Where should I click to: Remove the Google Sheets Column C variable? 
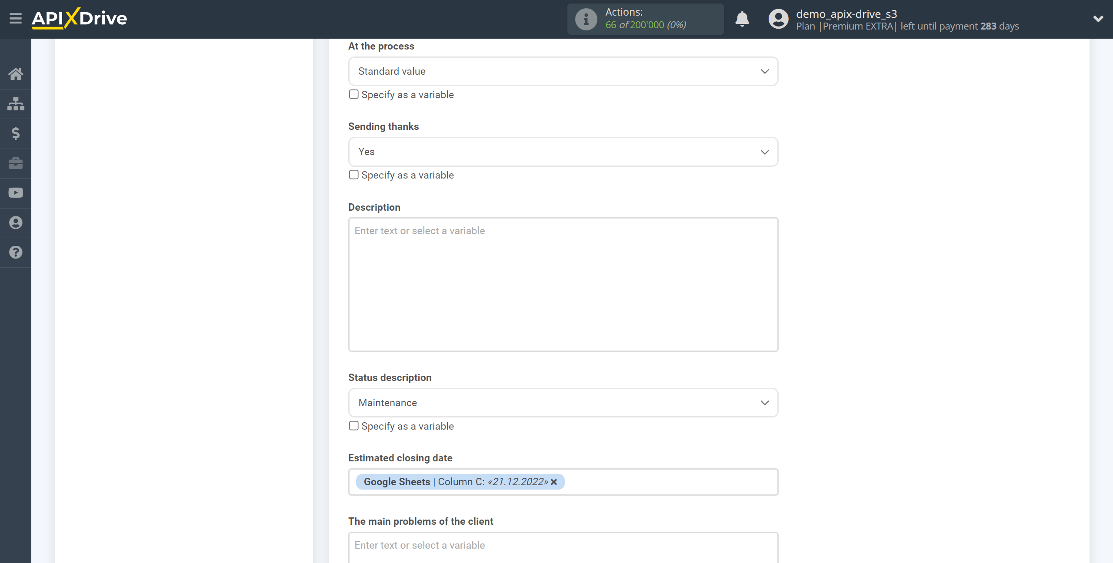(x=554, y=482)
